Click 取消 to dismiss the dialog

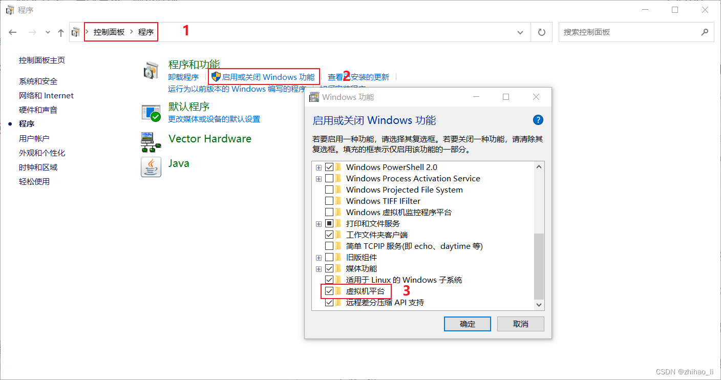tap(521, 324)
